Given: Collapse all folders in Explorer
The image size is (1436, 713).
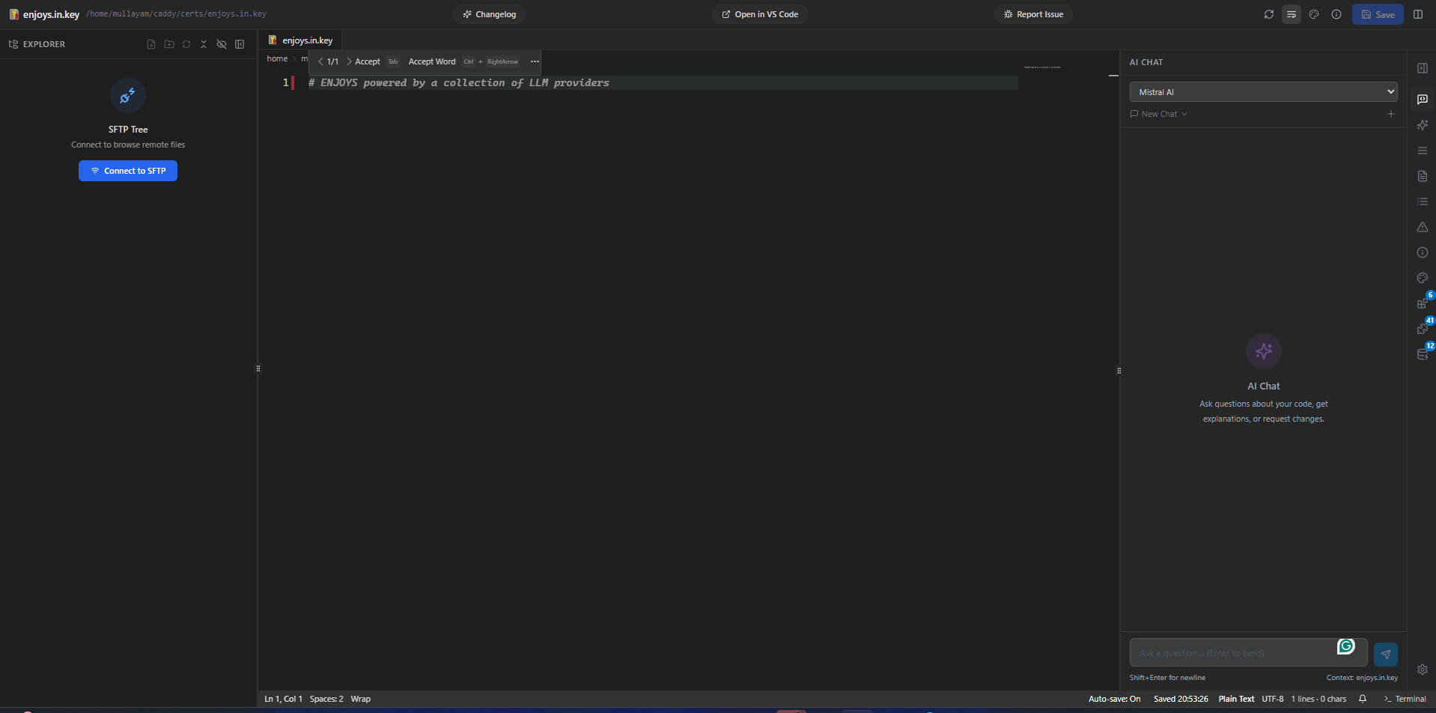Looking at the screenshot, I should pyautogui.click(x=204, y=44).
